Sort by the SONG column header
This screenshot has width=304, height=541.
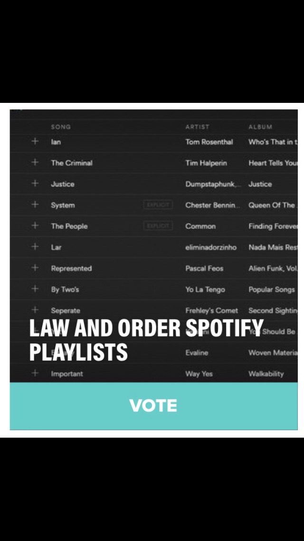(x=61, y=127)
